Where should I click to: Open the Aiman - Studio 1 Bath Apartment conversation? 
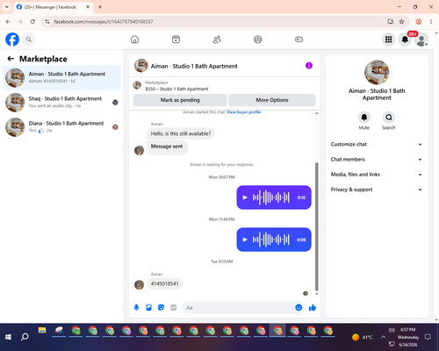[61, 78]
